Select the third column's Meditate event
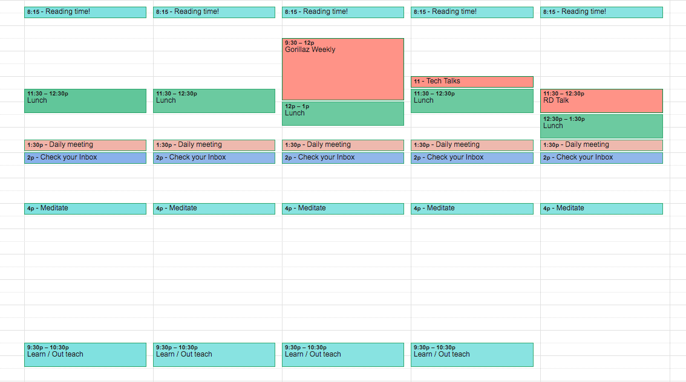The width and height of the screenshot is (686, 382). pyautogui.click(x=343, y=209)
